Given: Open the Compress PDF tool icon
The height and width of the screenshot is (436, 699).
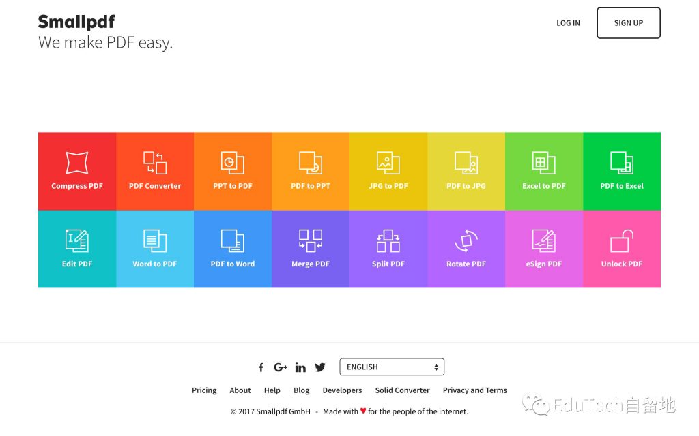Looking at the screenshot, I should click(76, 163).
